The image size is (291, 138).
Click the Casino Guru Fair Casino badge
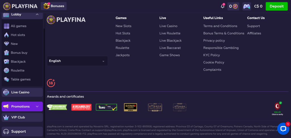coord(106,107)
